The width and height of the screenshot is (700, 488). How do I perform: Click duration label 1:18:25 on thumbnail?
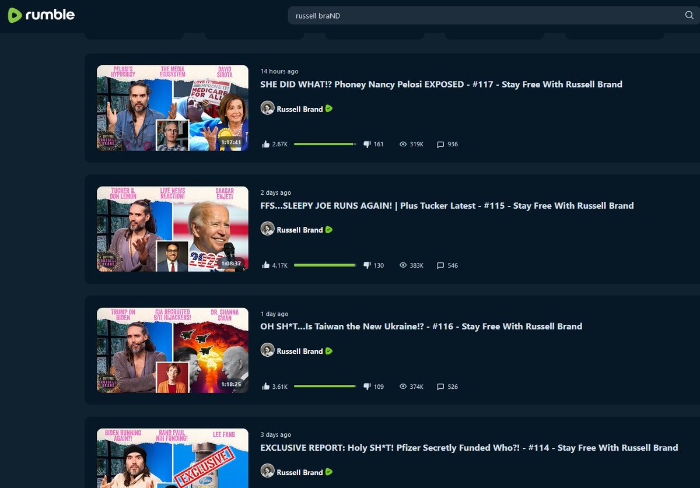pyautogui.click(x=232, y=385)
